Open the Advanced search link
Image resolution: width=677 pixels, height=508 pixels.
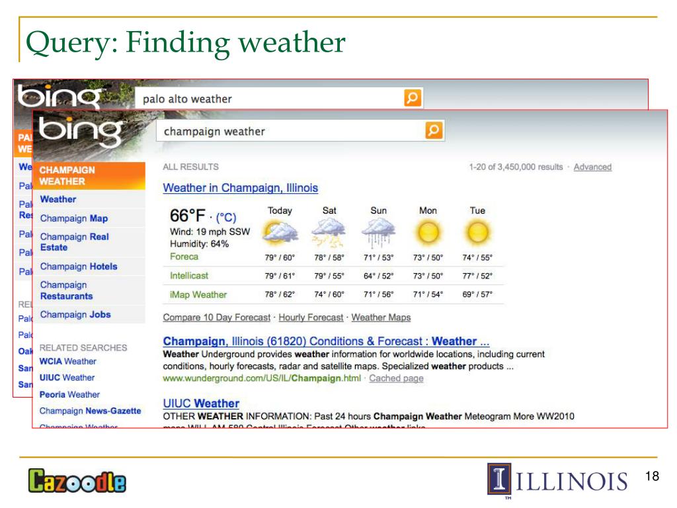592,167
